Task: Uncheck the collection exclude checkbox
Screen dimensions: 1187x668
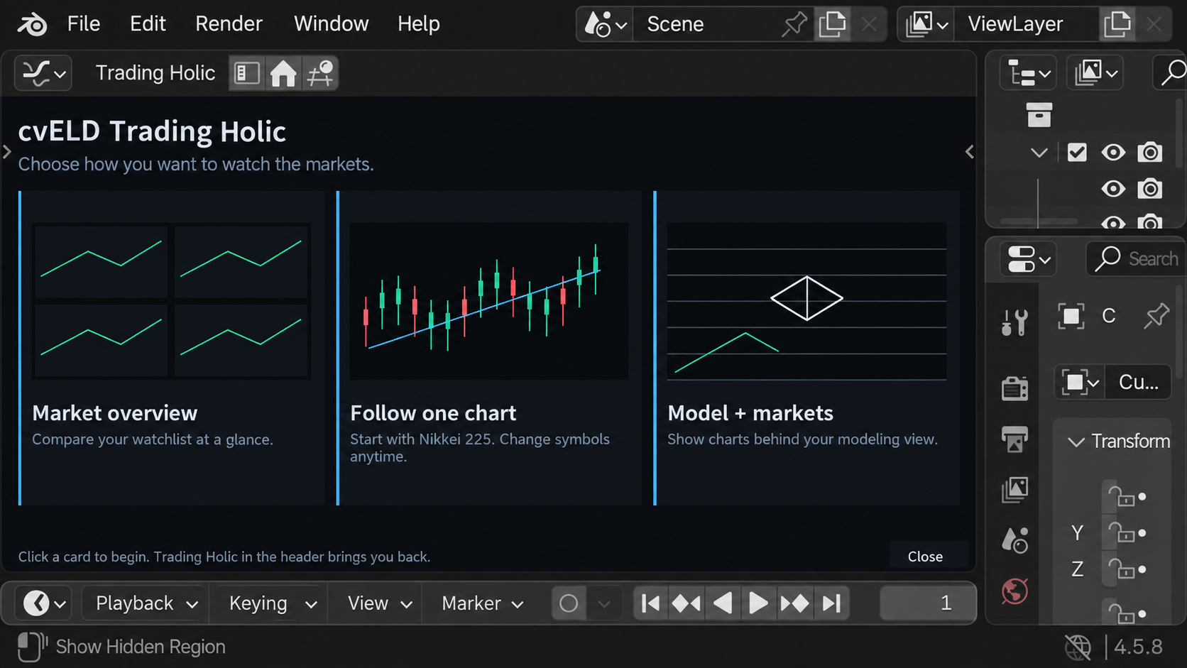Action: [1077, 152]
